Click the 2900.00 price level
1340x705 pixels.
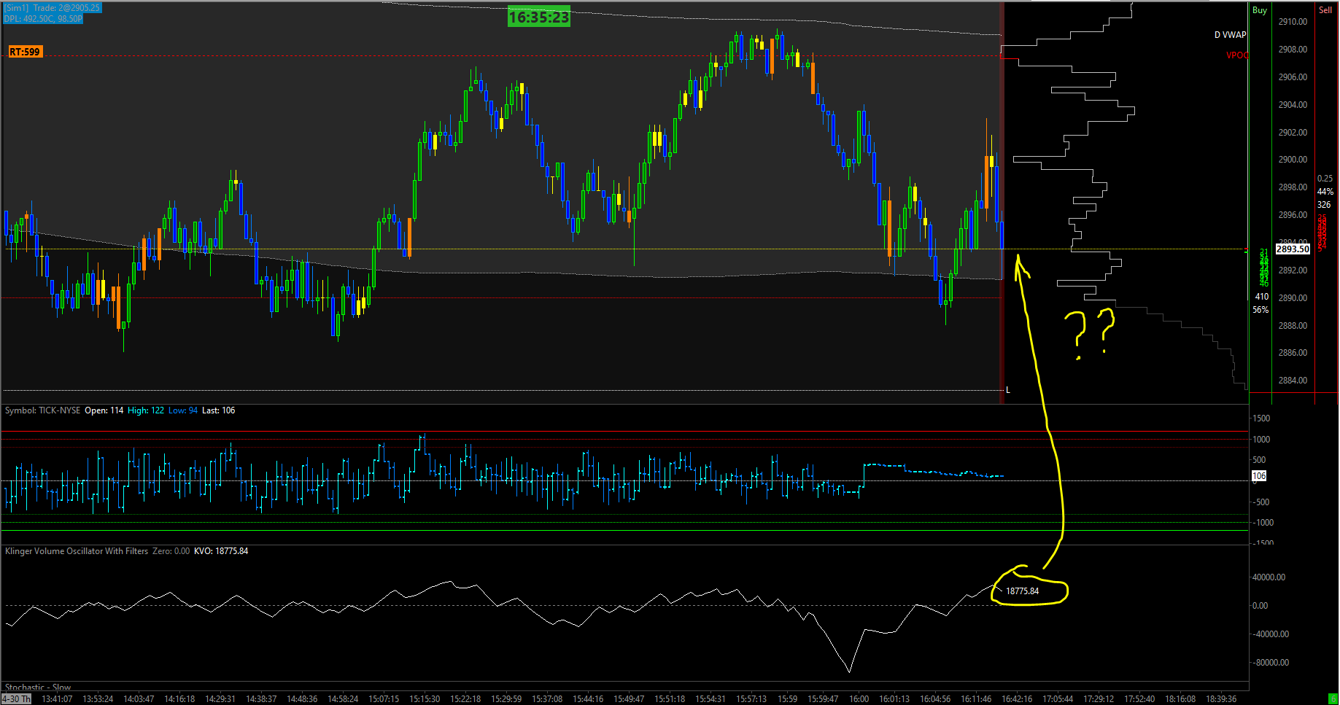coord(1293,160)
